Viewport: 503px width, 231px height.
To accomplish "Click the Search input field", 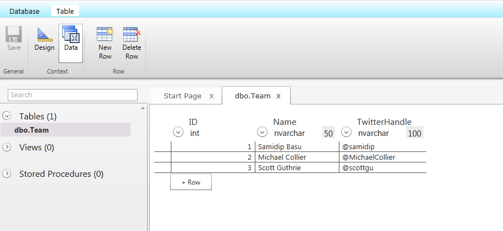I will pyautogui.click(x=72, y=95).
